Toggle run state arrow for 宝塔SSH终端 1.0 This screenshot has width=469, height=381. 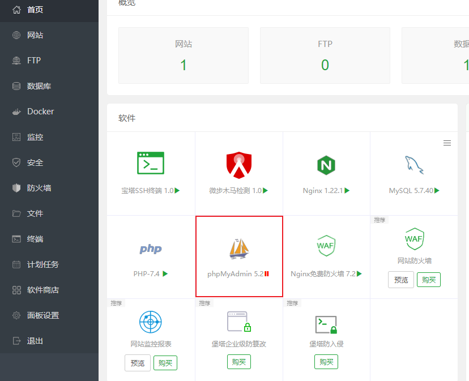click(x=177, y=190)
